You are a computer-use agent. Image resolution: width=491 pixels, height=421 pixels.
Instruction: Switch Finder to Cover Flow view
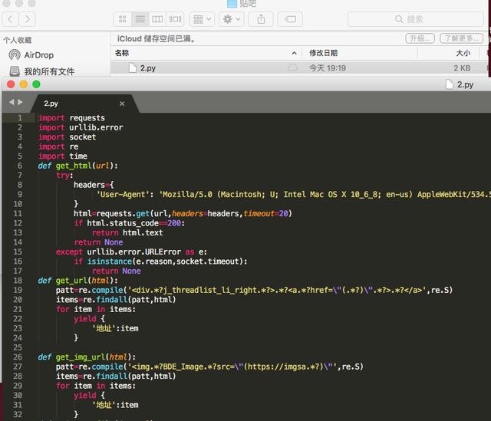(176, 19)
